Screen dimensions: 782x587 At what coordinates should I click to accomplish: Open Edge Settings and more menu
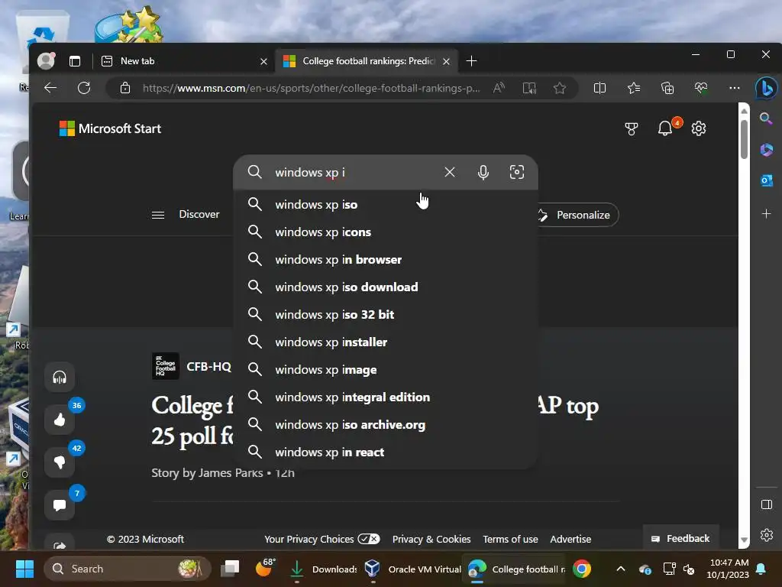click(x=734, y=88)
